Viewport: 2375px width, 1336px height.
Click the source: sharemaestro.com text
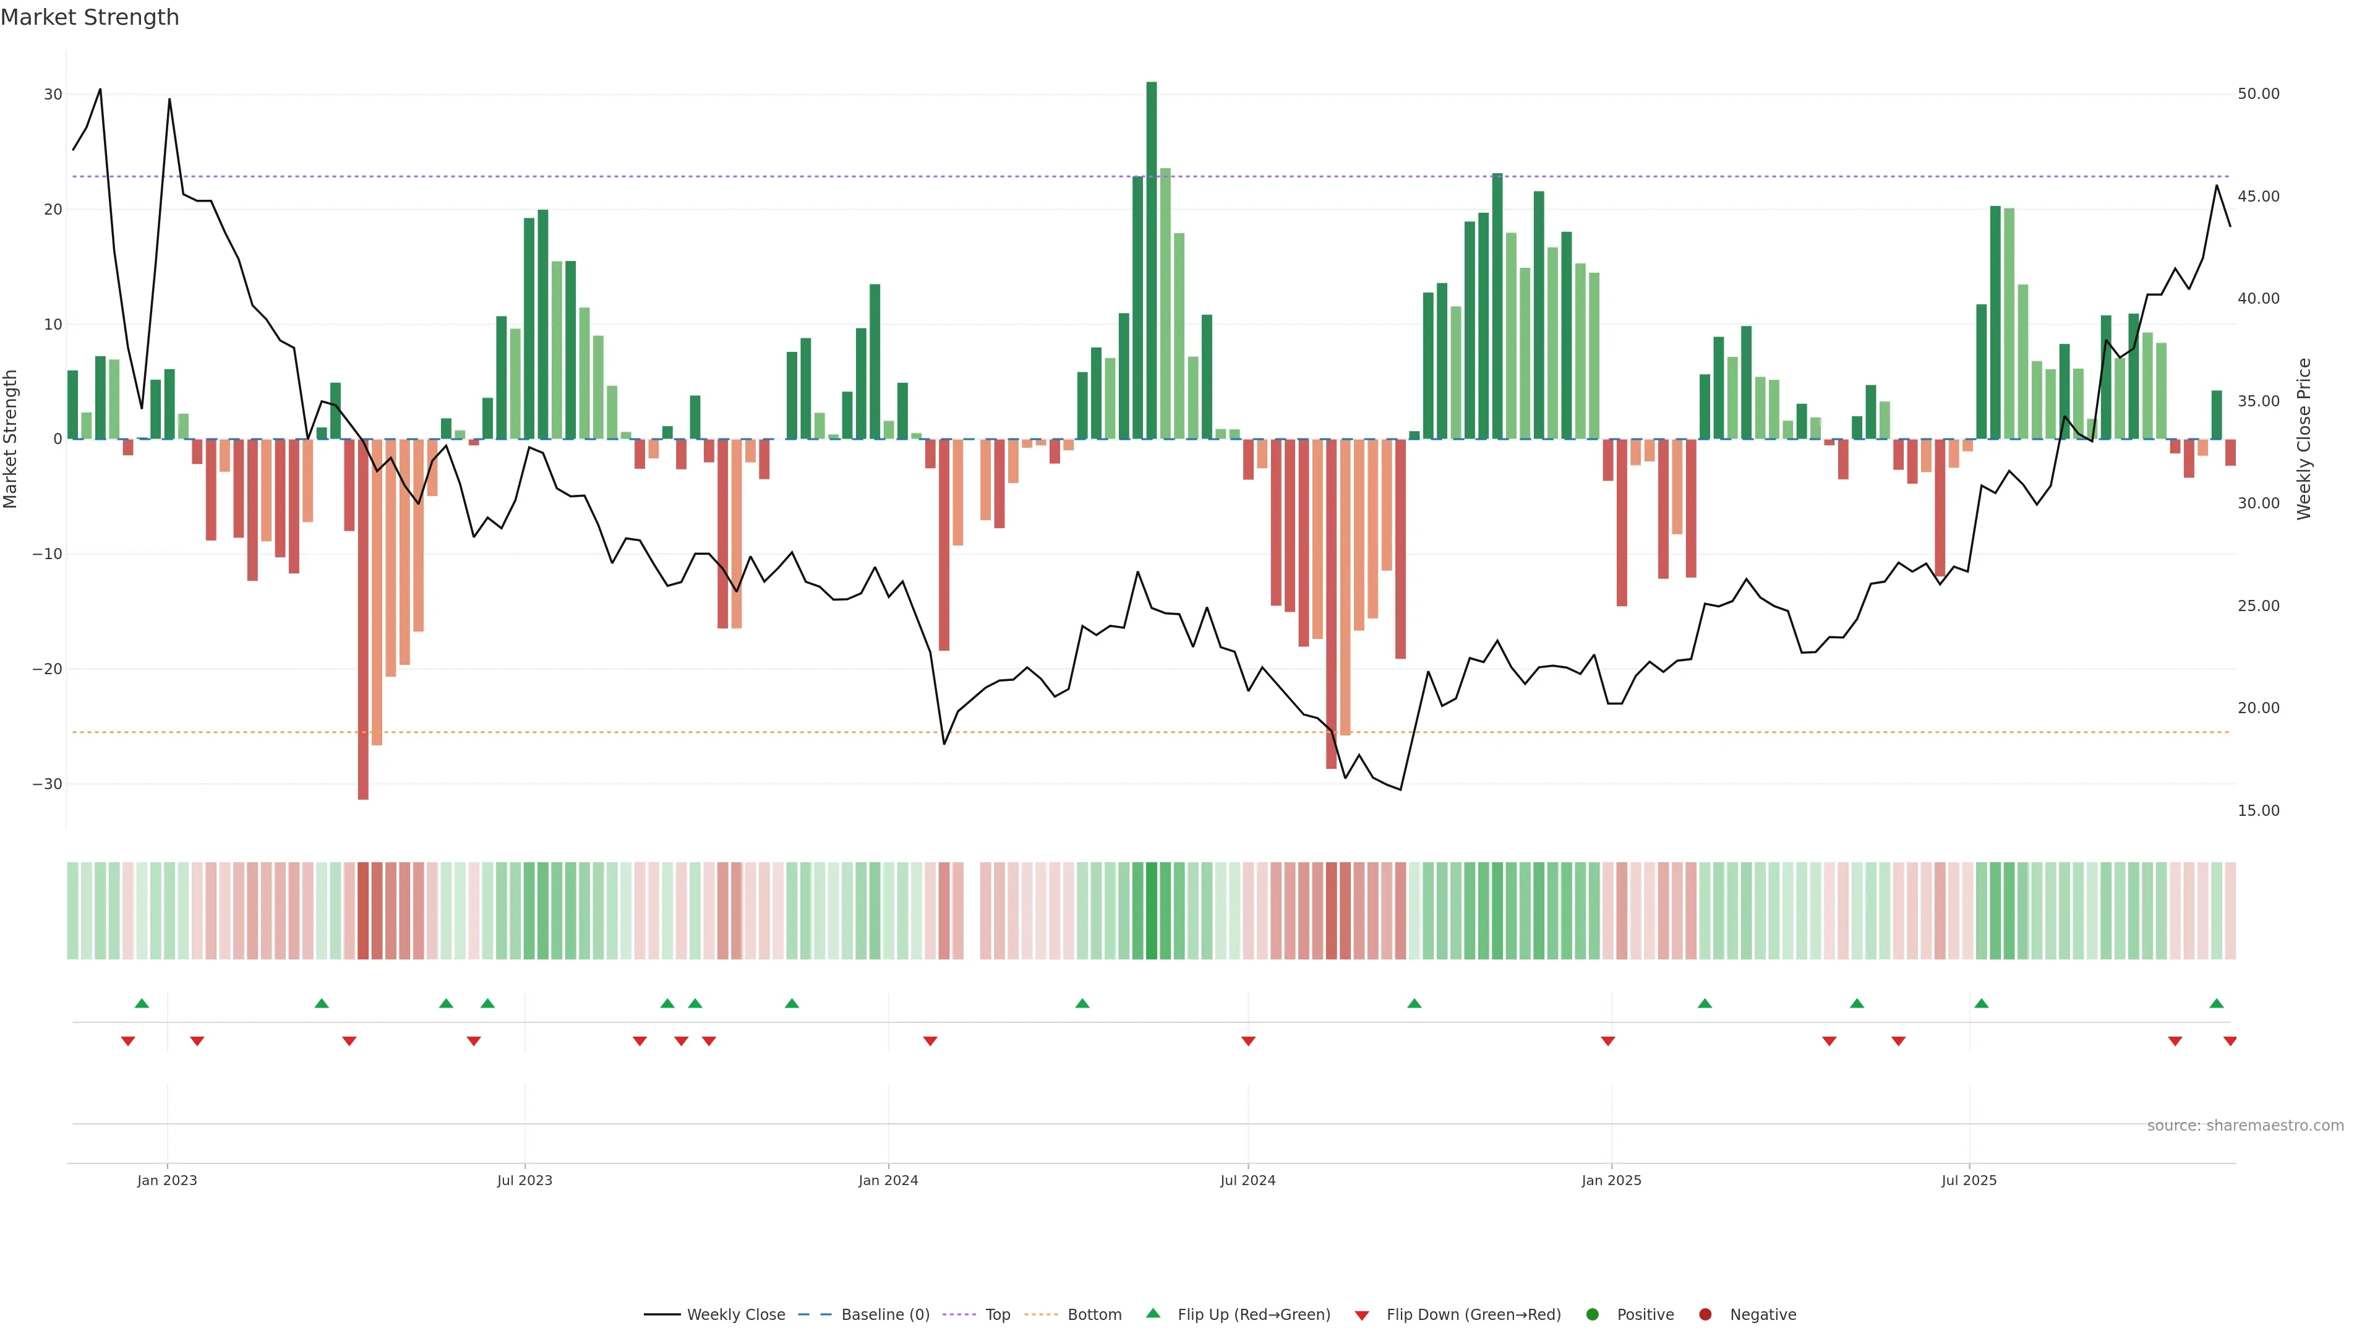(x=2245, y=1125)
